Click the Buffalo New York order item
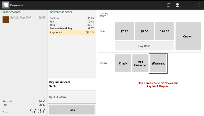204x116 pixels. point(24,18)
